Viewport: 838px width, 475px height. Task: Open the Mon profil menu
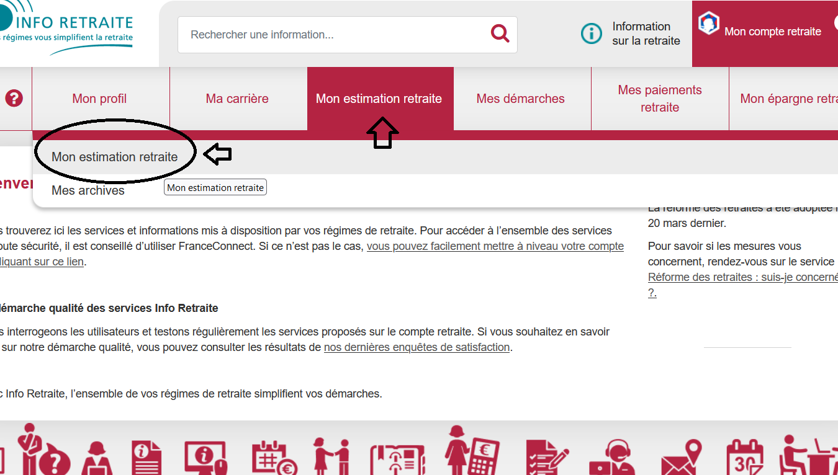(x=99, y=99)
